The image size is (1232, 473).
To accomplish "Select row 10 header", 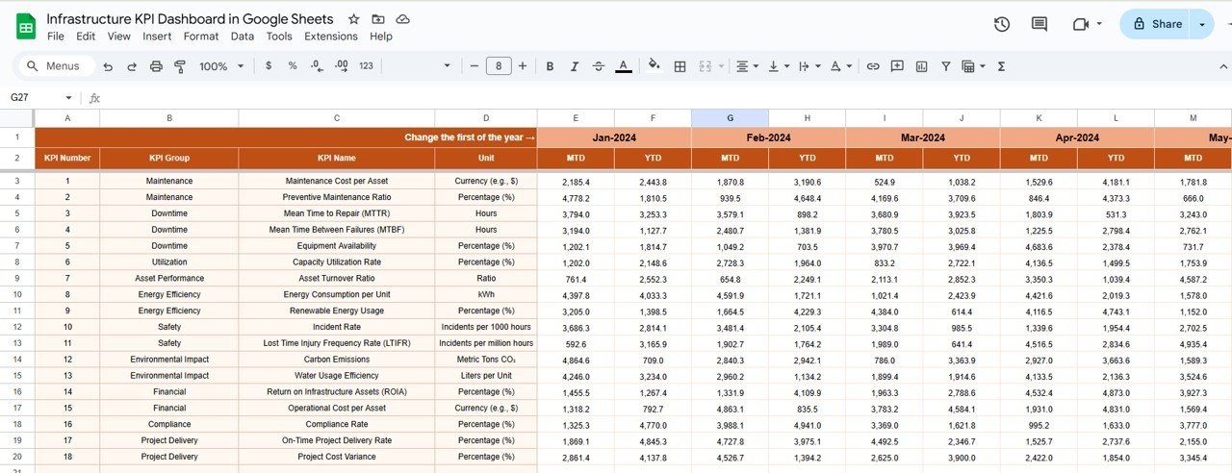I will (x=17, y=294).
